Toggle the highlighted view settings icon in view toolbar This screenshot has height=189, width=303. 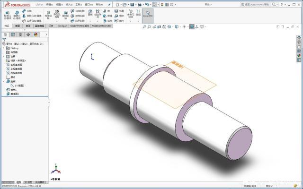click(192, 27)
